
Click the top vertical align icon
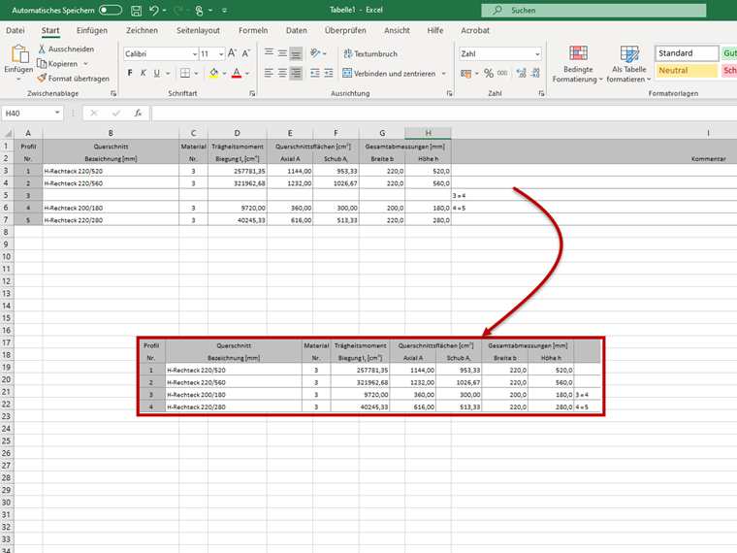pyautogui.click(x=269, y=53)
